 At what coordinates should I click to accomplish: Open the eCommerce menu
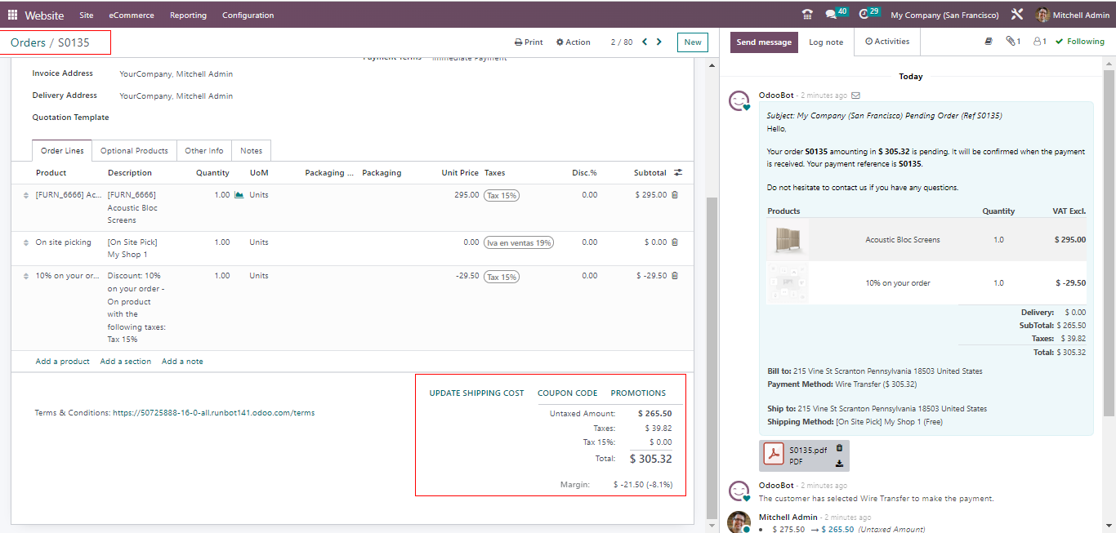(x=131, y=15)
